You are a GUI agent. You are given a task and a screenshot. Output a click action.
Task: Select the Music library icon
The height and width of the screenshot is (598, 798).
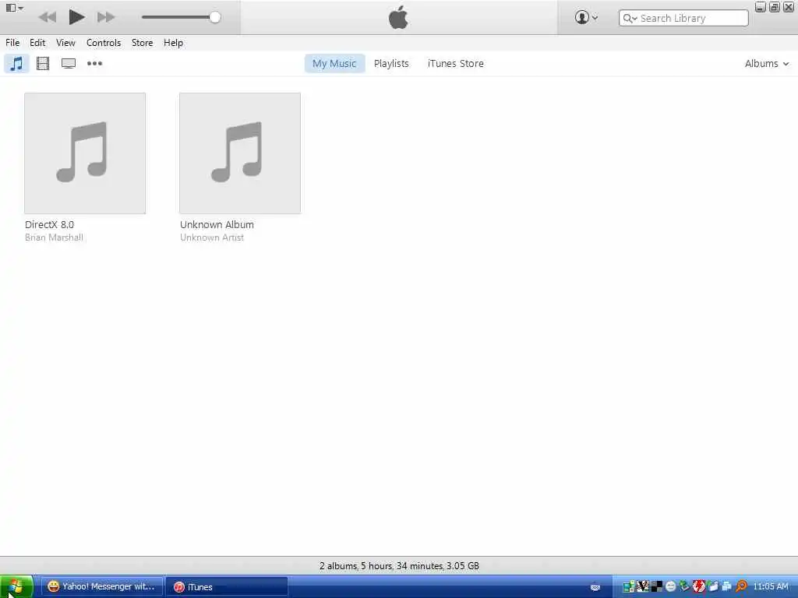click(x=17, y=64)
